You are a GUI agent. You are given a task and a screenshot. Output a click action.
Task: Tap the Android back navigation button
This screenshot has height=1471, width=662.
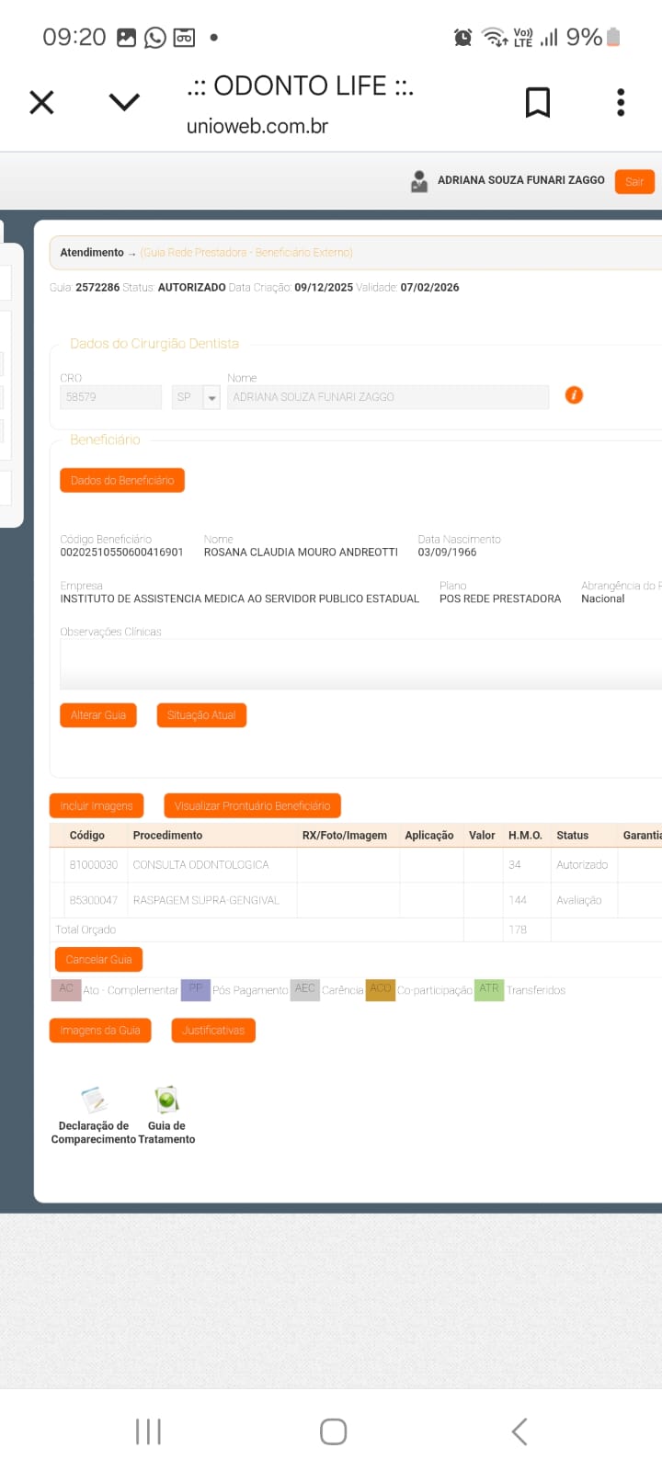click(x=519, y=1431)
